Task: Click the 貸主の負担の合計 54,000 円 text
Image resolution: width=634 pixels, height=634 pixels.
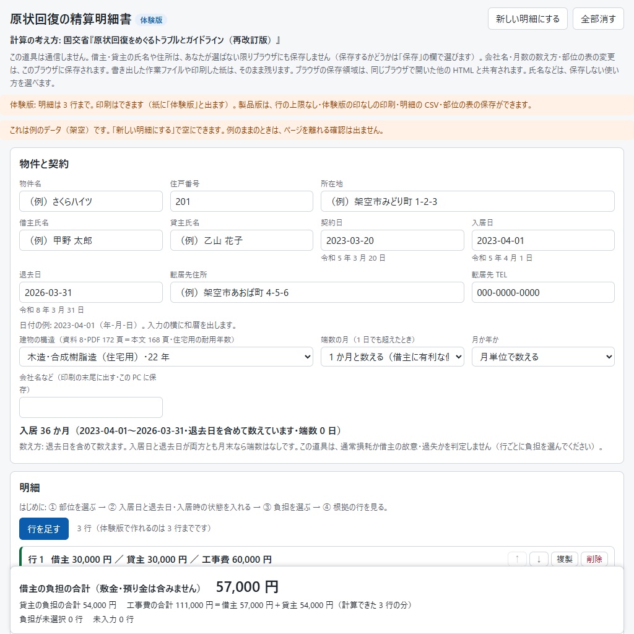Action: (67, 605)
